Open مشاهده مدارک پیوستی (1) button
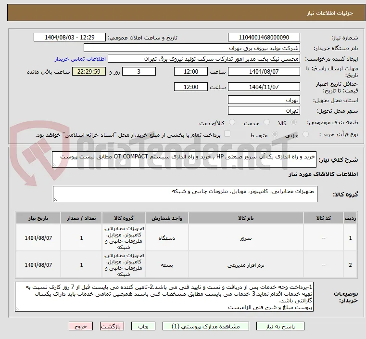366x339 pixels. [x=206, y=326]
